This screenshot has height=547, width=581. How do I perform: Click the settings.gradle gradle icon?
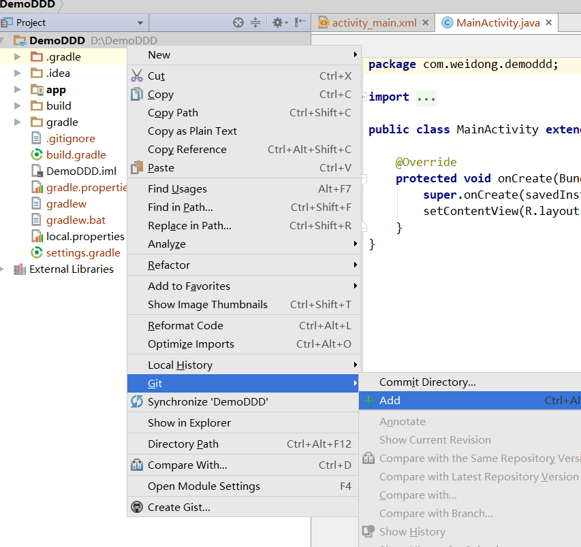(x=37, y=253)
